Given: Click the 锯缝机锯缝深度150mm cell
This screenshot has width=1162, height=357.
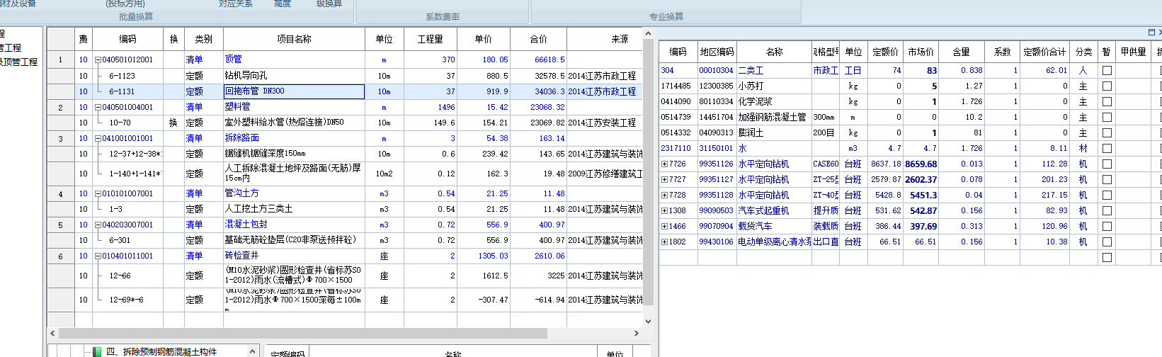Looking at the screenshot, I should [294, 154].
